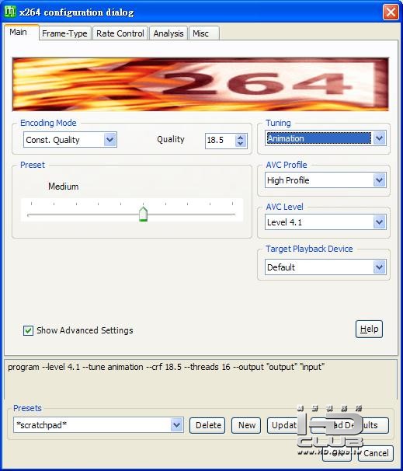
Task: Open the Rate Control tab
Action: (x=120, y=33)
